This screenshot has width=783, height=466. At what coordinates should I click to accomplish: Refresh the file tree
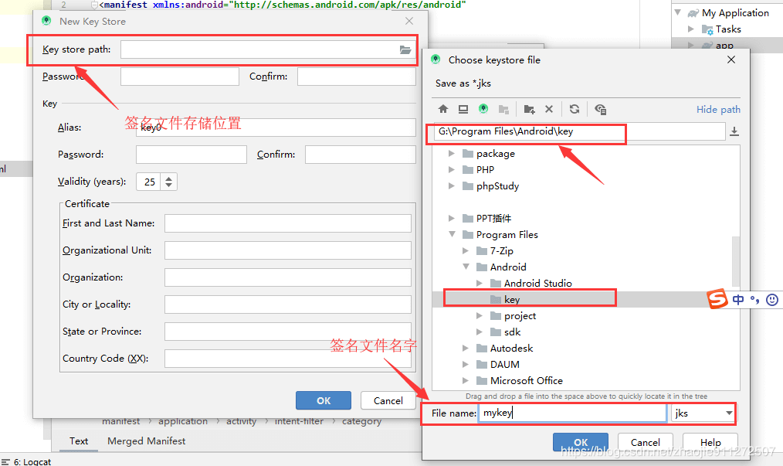(x=575, y=110)
